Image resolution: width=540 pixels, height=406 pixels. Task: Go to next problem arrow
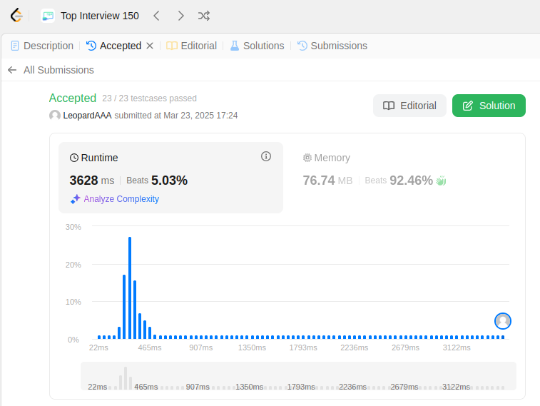point(180,16)
